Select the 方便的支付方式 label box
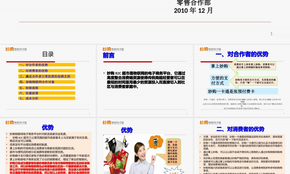Image resolution: width=290 pixels, height=174 pixels. [x=220, y=80]
